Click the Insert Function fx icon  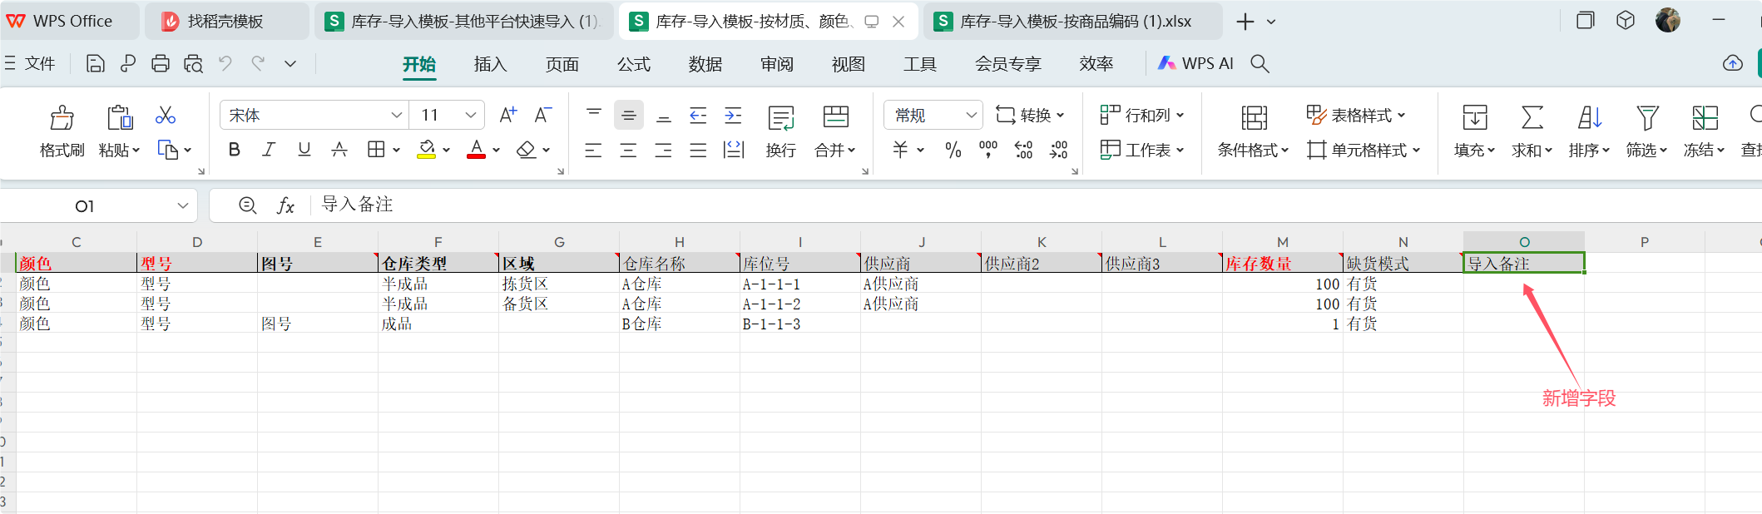[285, 205]
